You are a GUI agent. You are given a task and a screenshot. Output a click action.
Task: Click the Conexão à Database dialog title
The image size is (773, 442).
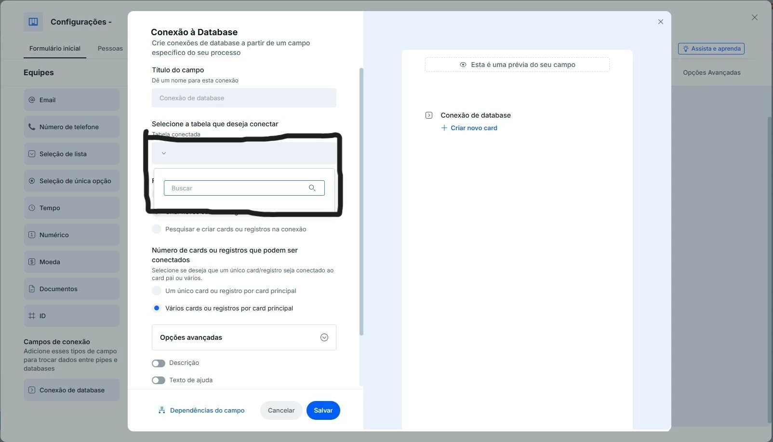click(194, 32)
